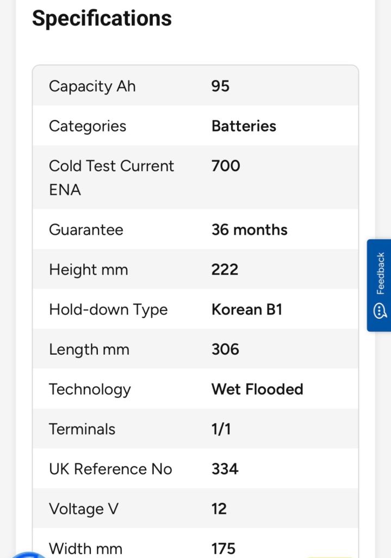
Task: Click the speech bubble icon on the Feedback tab
Action: click(380, 311)
